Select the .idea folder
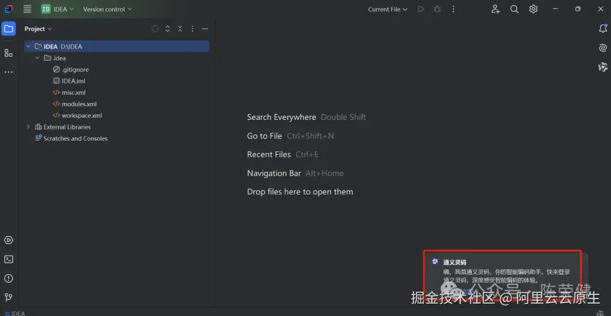This screenshot has height=316, width=611. (54, 58)
